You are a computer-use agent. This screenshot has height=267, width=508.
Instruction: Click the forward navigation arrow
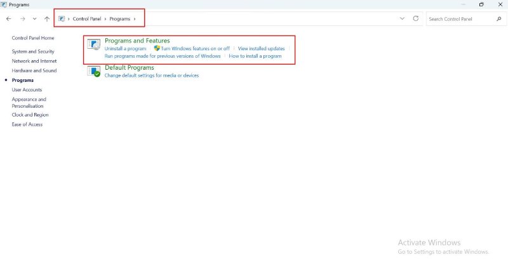click(x=22, y=19)
